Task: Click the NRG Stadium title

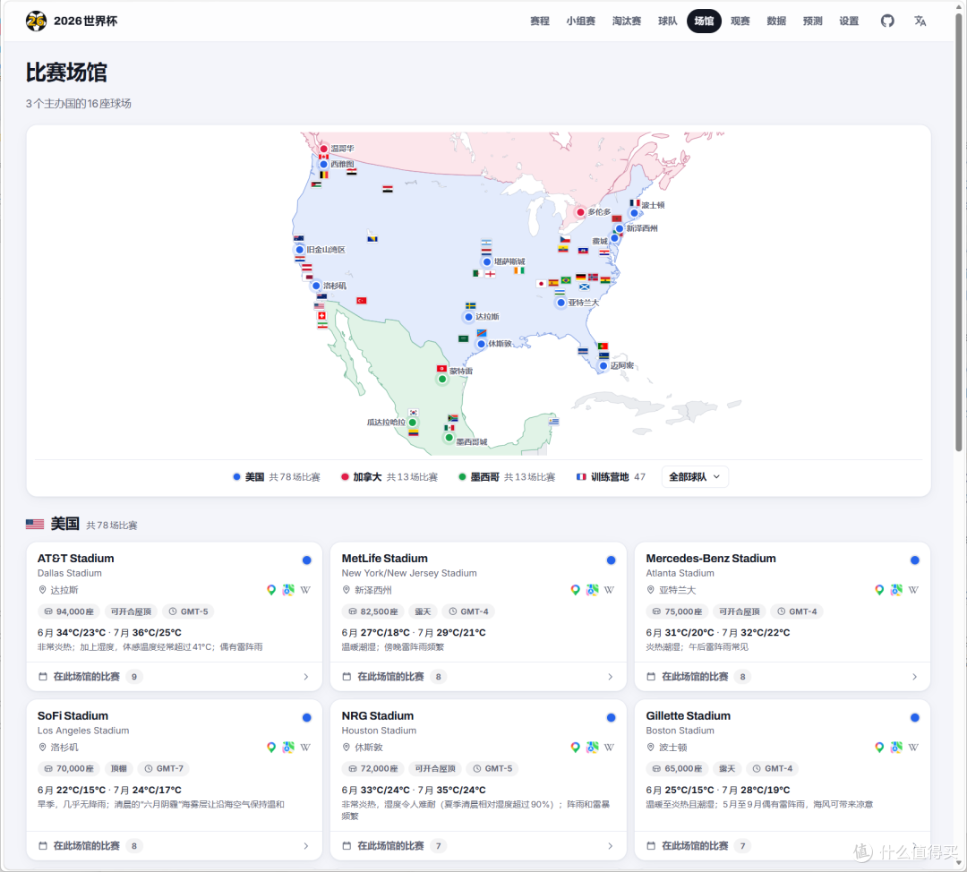Action: pos(378,716)
